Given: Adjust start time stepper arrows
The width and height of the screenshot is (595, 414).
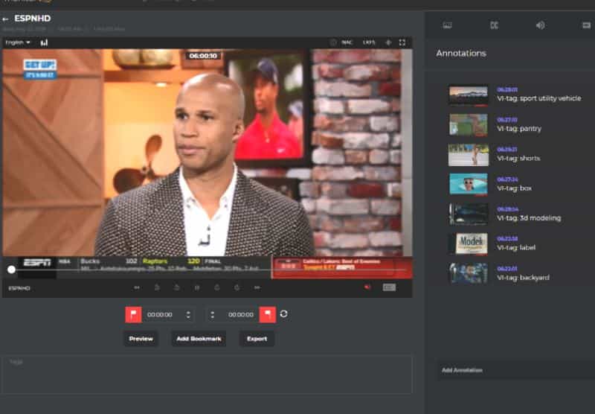Looking at the screenshot, I should pyautogui.click(x=188, y=314).
